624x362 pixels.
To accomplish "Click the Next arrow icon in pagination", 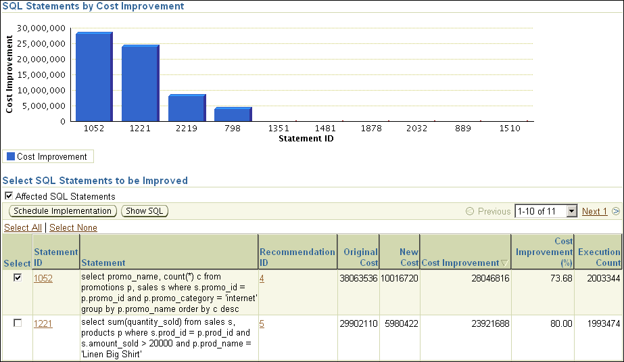I will tap(616, 211).
